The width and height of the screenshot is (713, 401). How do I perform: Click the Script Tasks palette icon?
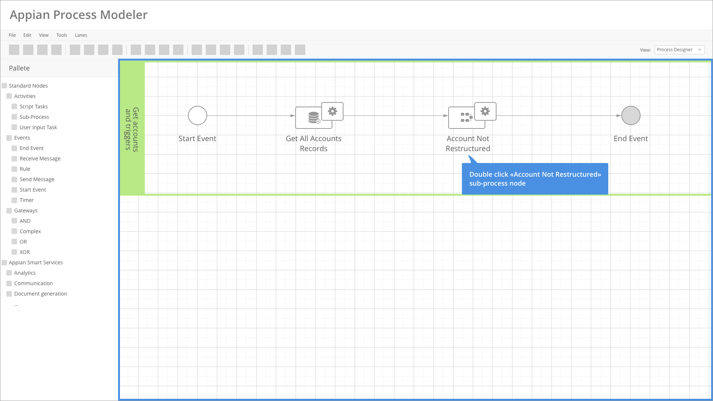14,107
